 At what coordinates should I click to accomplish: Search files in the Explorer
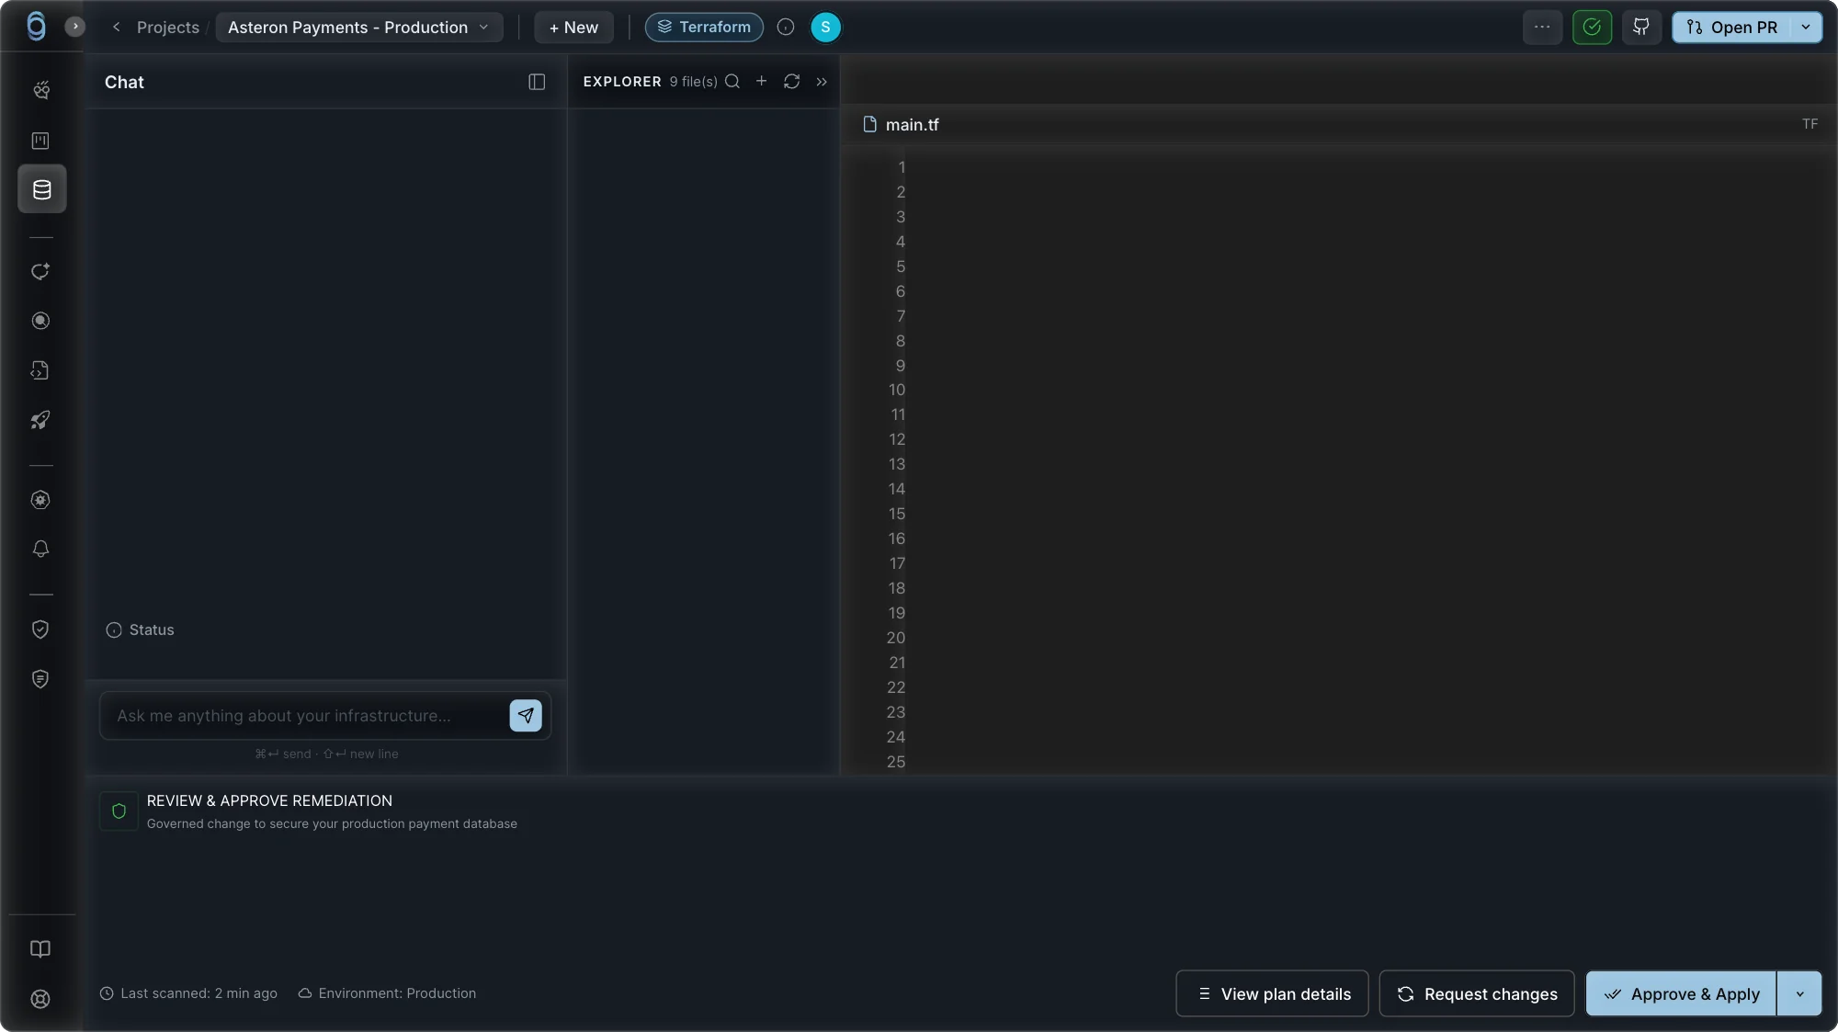point(732,81)
